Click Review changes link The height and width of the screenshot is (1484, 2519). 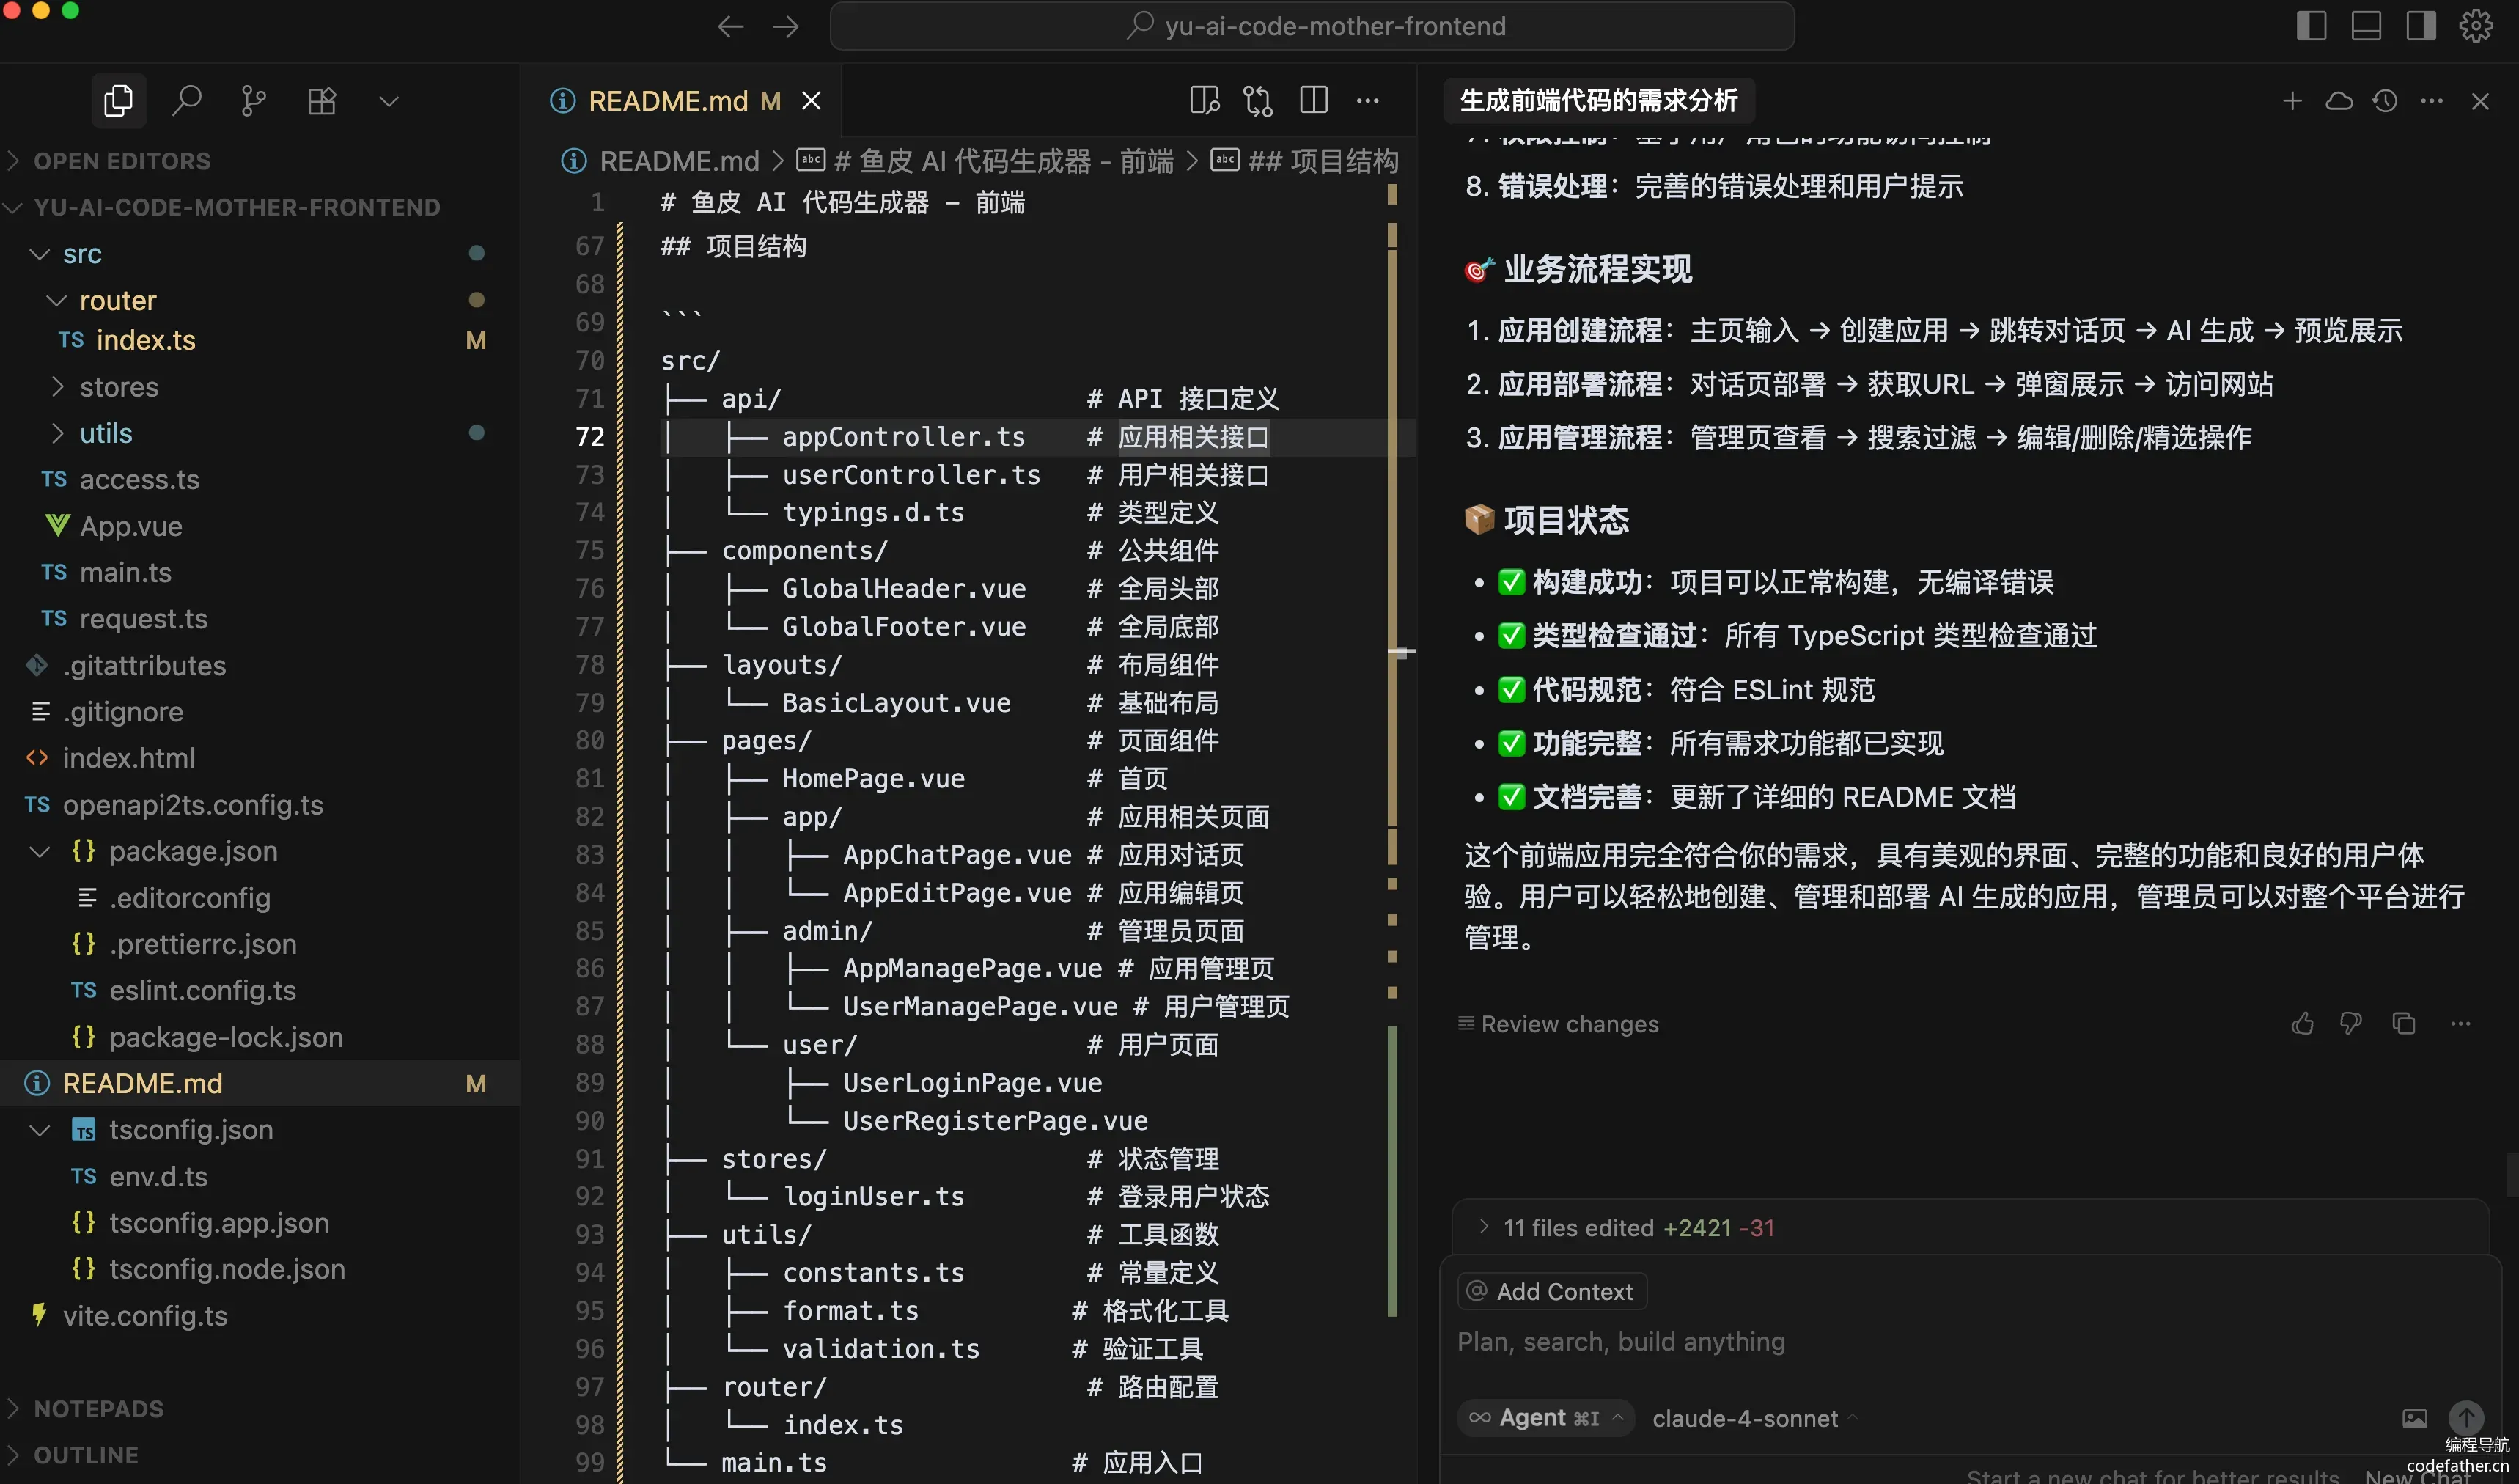[1559, 1024]
